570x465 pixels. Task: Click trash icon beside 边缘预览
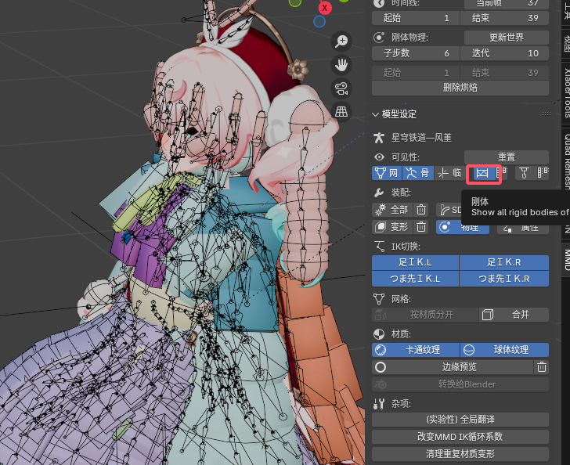pos(542,367)
